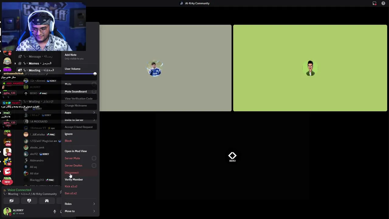Select member Ali aq
The height and width of the screenshot is (219, 389).
(33, 167)
